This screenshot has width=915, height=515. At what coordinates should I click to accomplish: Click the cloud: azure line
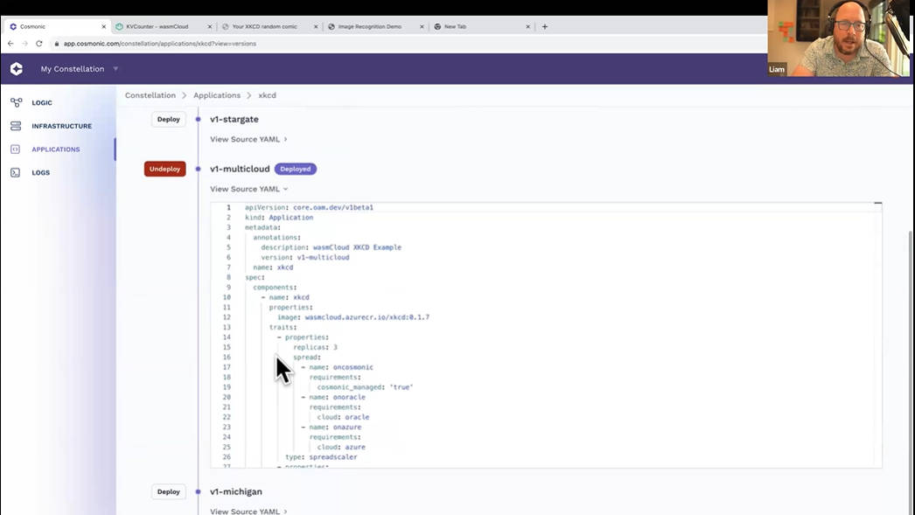coord(341,448)
